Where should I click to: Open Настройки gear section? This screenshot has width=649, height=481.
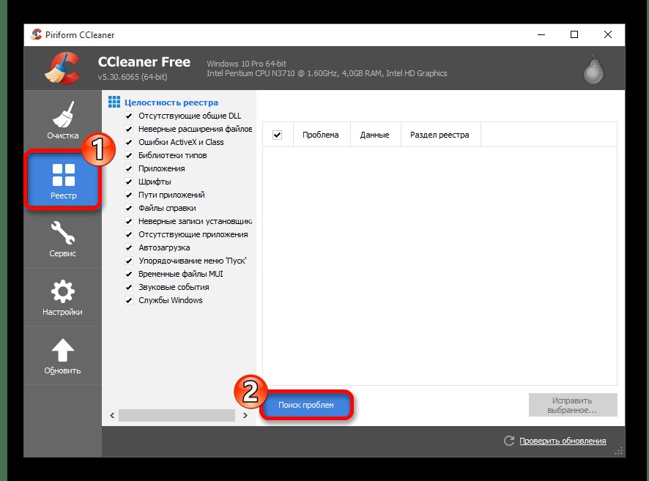(62, 297)
